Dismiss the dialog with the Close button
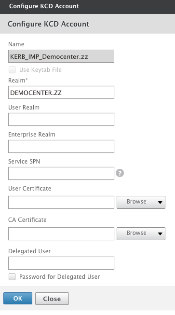This screenshot has height=315, width=175. click(x=52, y=299)
